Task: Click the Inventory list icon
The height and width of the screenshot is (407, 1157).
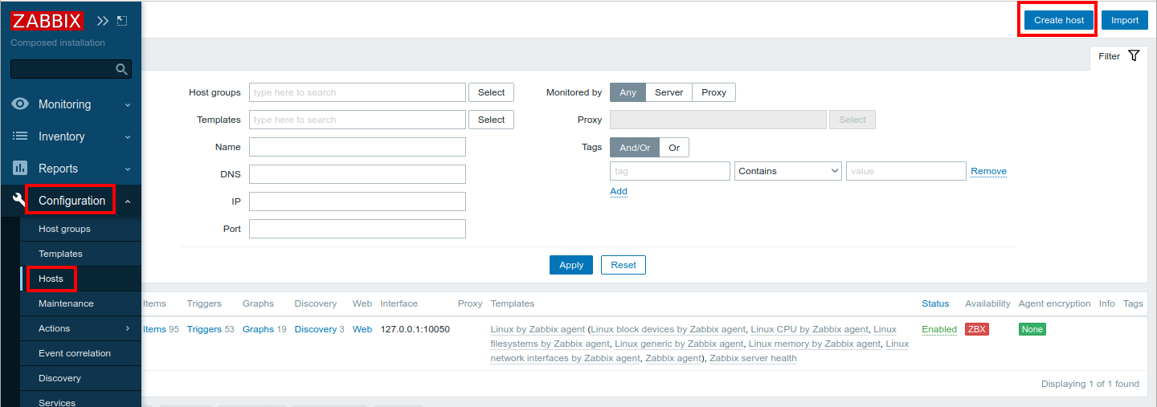Action: click(x=21, y=136)
